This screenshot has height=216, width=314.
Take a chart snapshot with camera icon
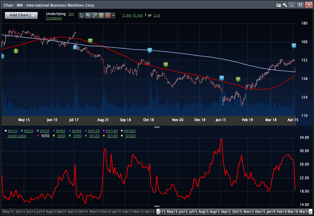[278, 5]
